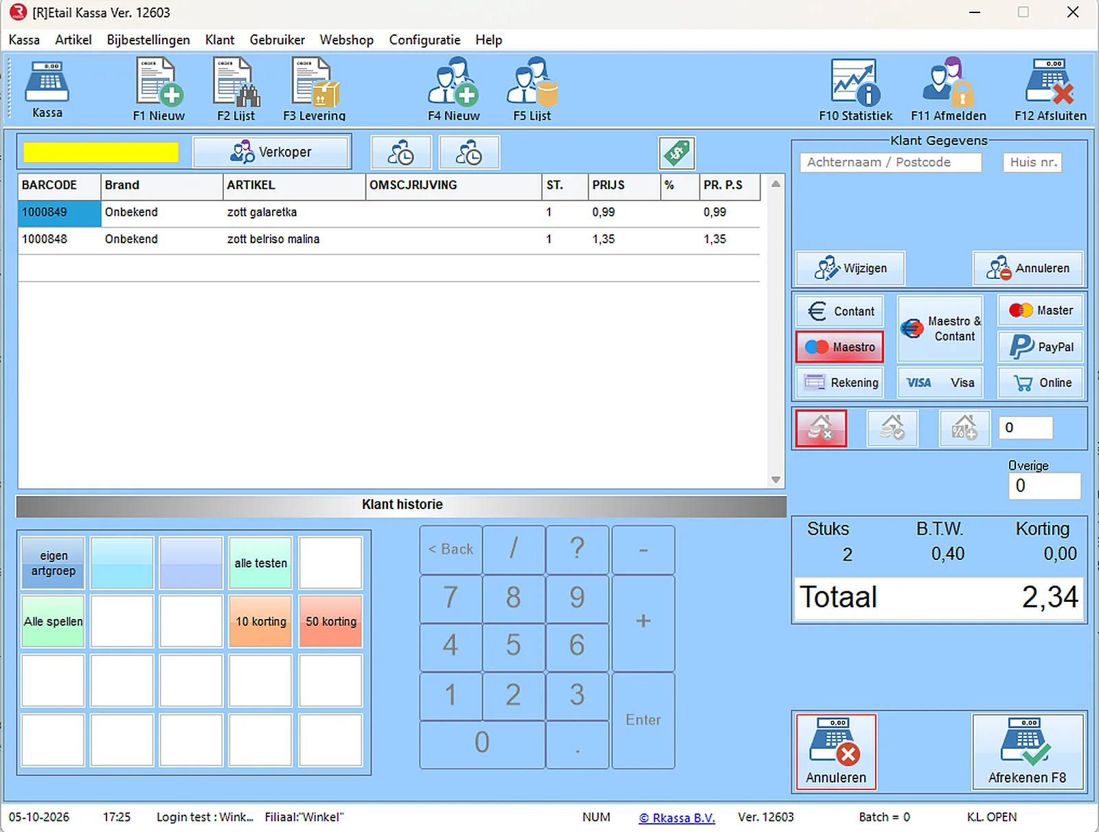This screenshot has height=832, width=1099.
Task: Log off with F11 Afmelden
Action: (949, 89)
